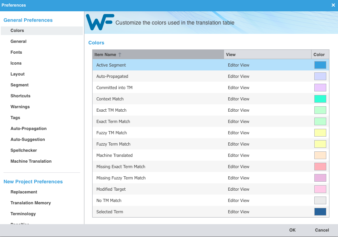Select Shortcuts in the preferences sidebar

[20, 96]
